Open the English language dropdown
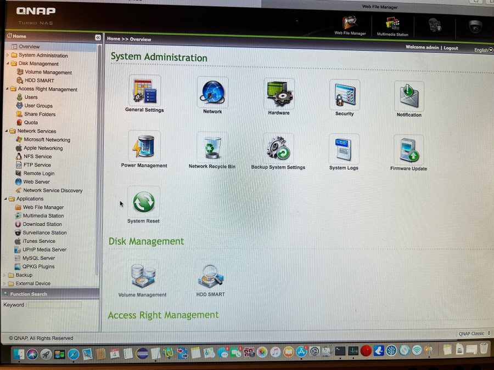 click(483, 50)
